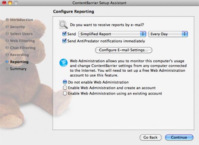Click the Web Administration description paragraph
This screenshot has height=145, width=199.
click(x=128, y=68)
